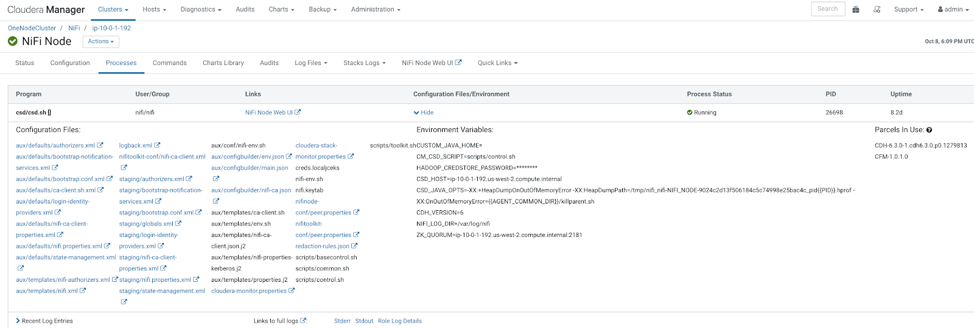Click external link icon next to logback.xml

157,145
